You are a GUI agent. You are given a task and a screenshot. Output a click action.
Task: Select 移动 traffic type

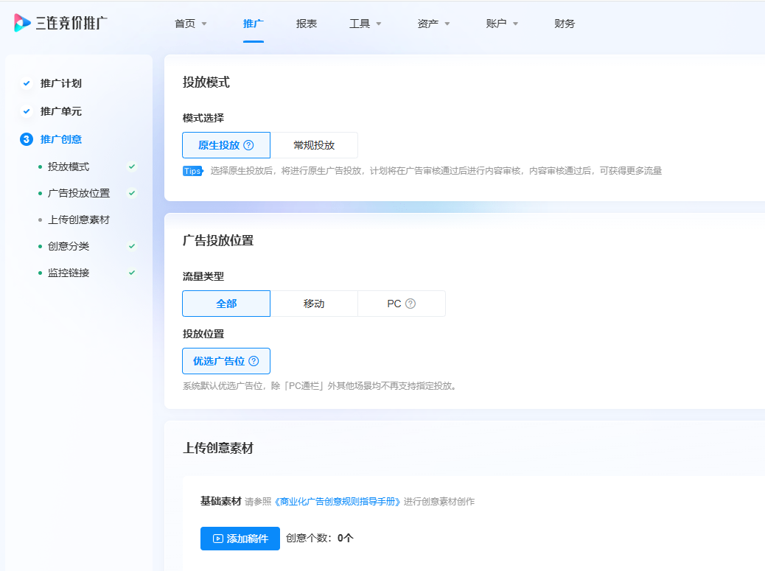click(x=313, y=303)
